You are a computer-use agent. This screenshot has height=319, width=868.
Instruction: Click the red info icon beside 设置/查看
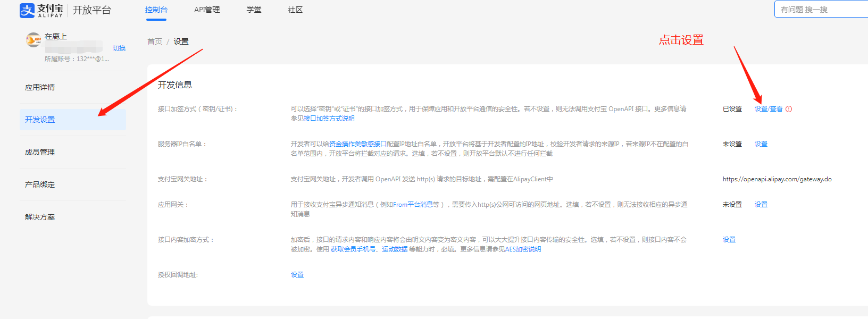[789, 109]
